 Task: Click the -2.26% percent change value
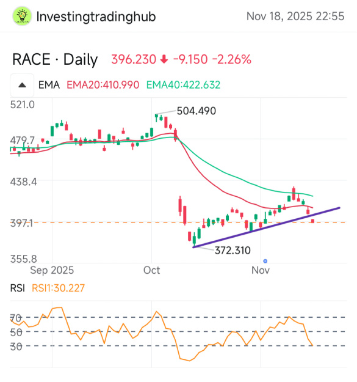232,59
